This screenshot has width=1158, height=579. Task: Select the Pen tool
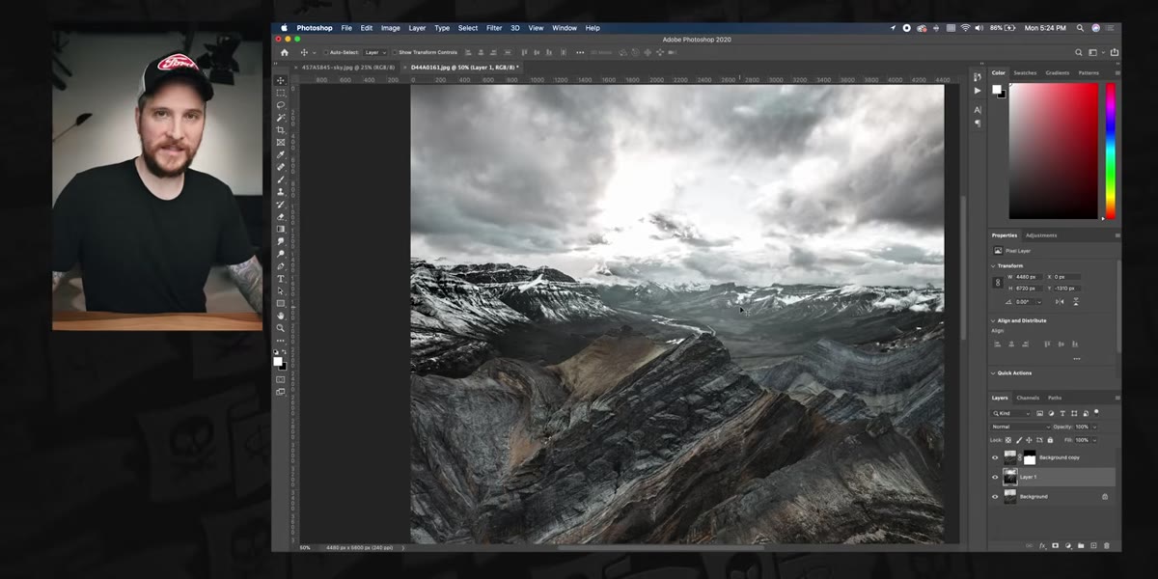[x=281, y=266]
